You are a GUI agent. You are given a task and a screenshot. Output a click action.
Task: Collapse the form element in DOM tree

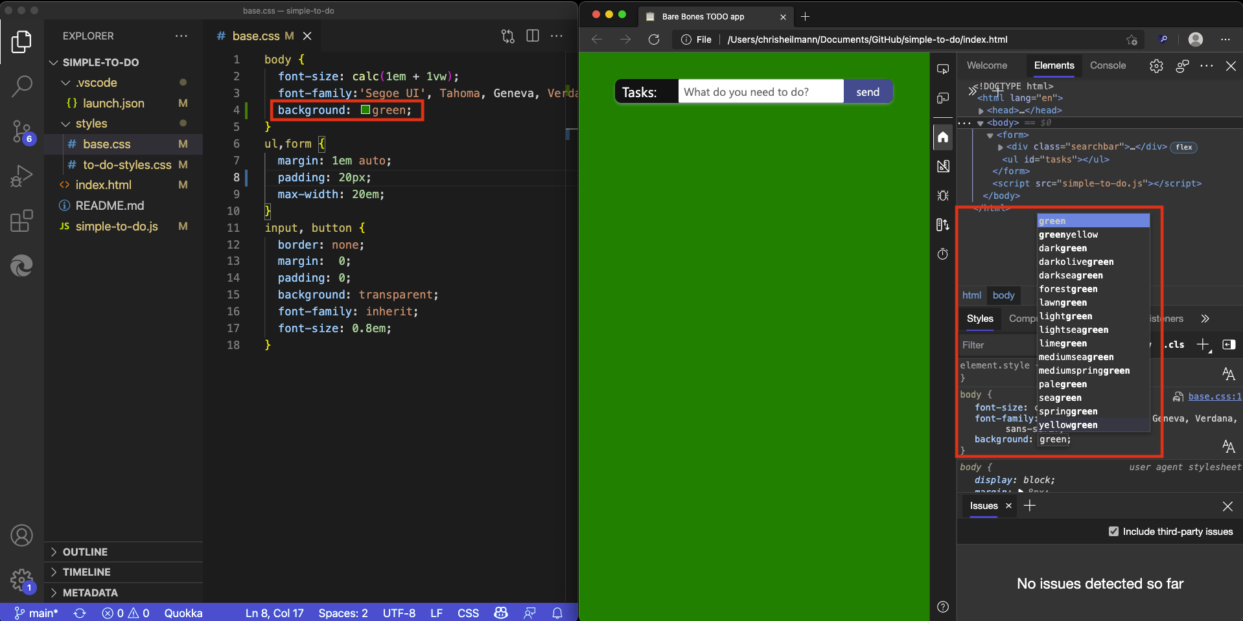tap(990, 135)
